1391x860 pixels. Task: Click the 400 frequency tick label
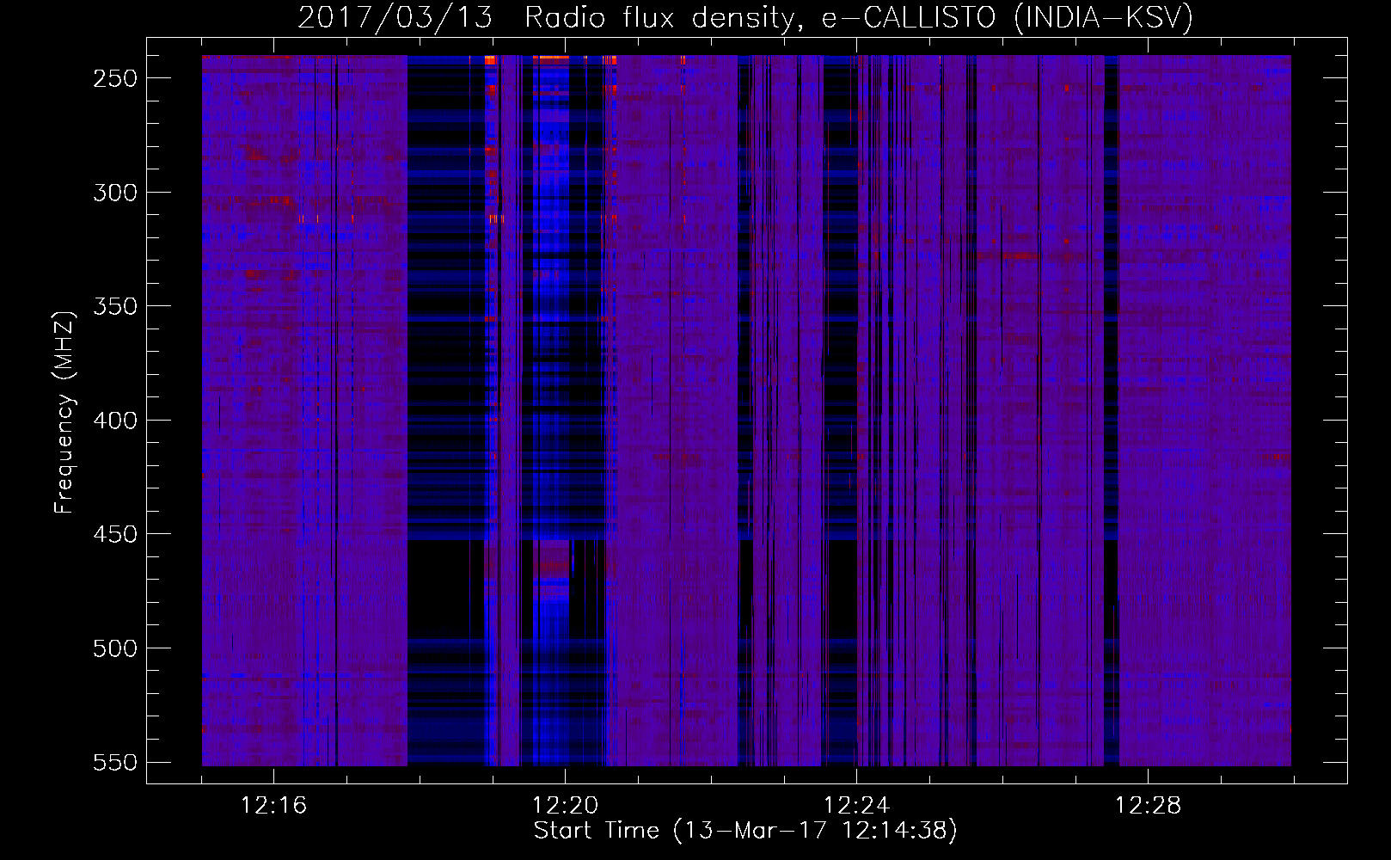pos(115,421)
